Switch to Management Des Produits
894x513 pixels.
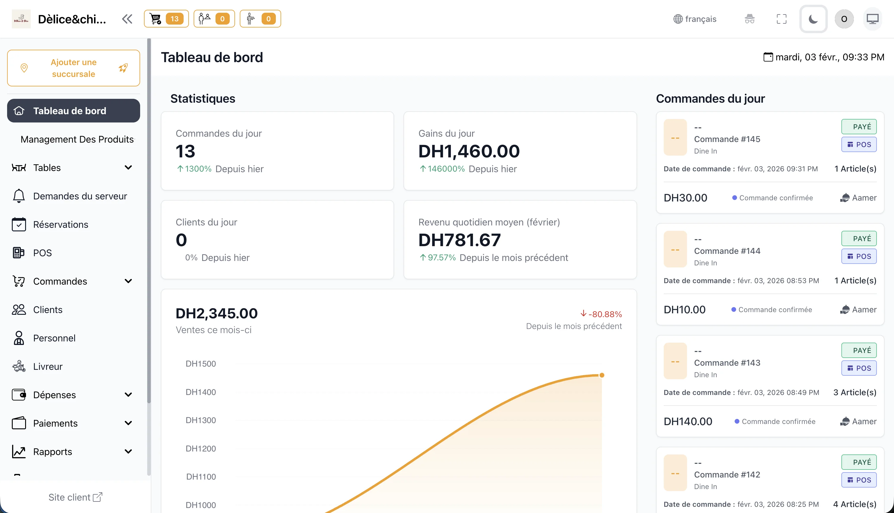[x=77, y=139]
